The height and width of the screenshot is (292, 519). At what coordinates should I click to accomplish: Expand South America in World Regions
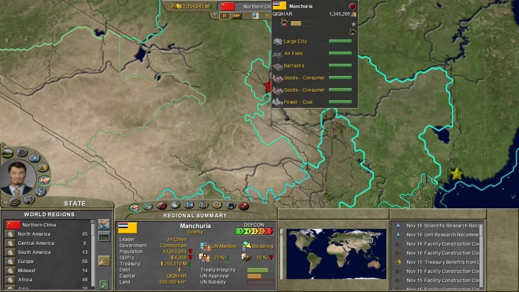pos(48,252)
